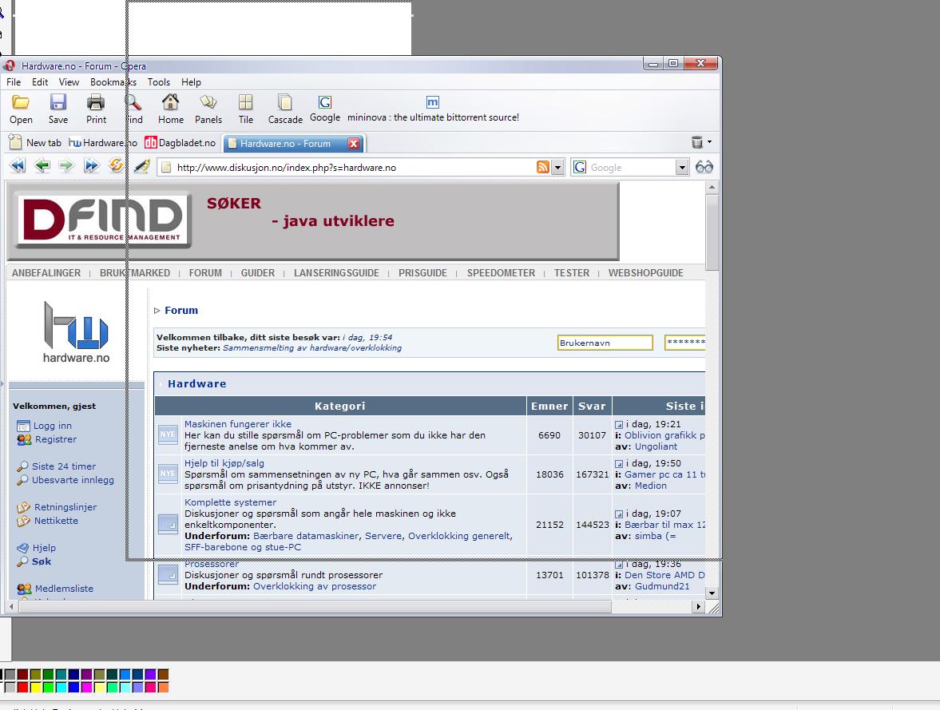The image size is (940, 710).
Task: Go back with the green left arrow
Action: coord(42,165)
